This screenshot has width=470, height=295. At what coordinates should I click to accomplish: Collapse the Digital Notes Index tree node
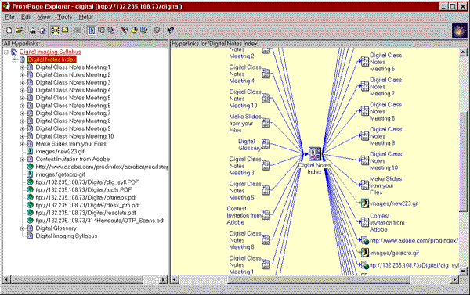tap(14, 59)
